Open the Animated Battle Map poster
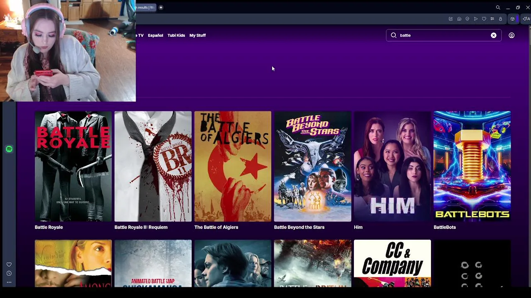The width and height of the screenshot is (531, 298). pyautogui.click(x=153, y=263)
